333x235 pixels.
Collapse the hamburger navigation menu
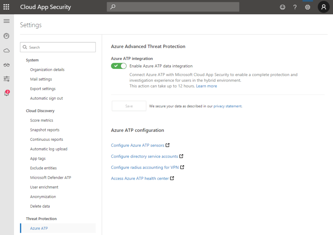[7, 21]
